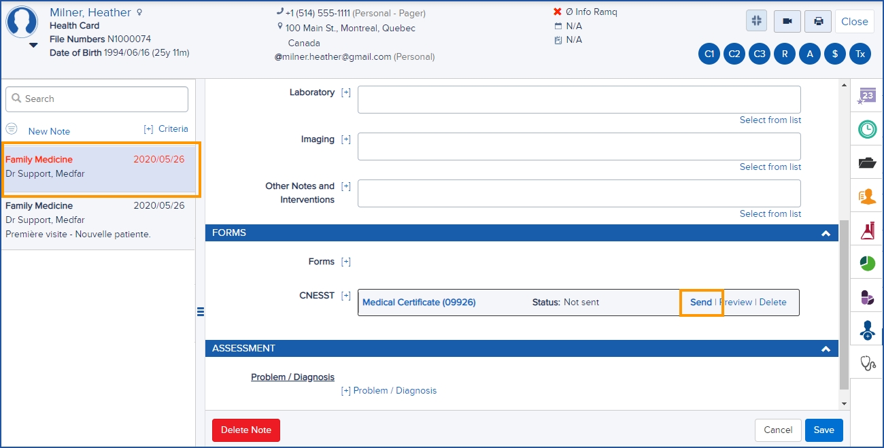Click the printer icon in the header
Viewport: 884px width, 448px height.
pyautogui.click(x=817, y=21)
